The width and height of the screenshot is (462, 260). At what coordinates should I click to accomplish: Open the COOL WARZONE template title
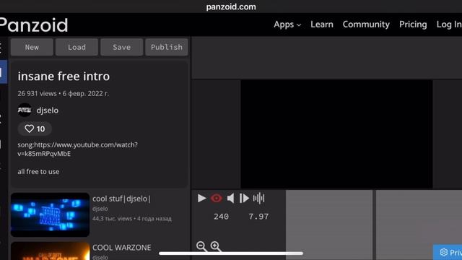[122, 248]
